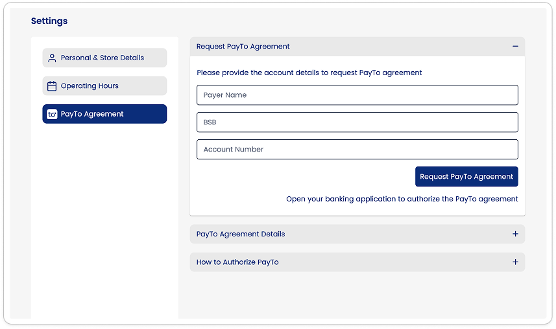Click the 'Open your banking application' note
Viewport: 556px width, 329px height.
point(402,199)
